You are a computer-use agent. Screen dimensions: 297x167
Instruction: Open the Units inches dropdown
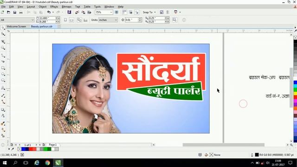tap(116, 20)
